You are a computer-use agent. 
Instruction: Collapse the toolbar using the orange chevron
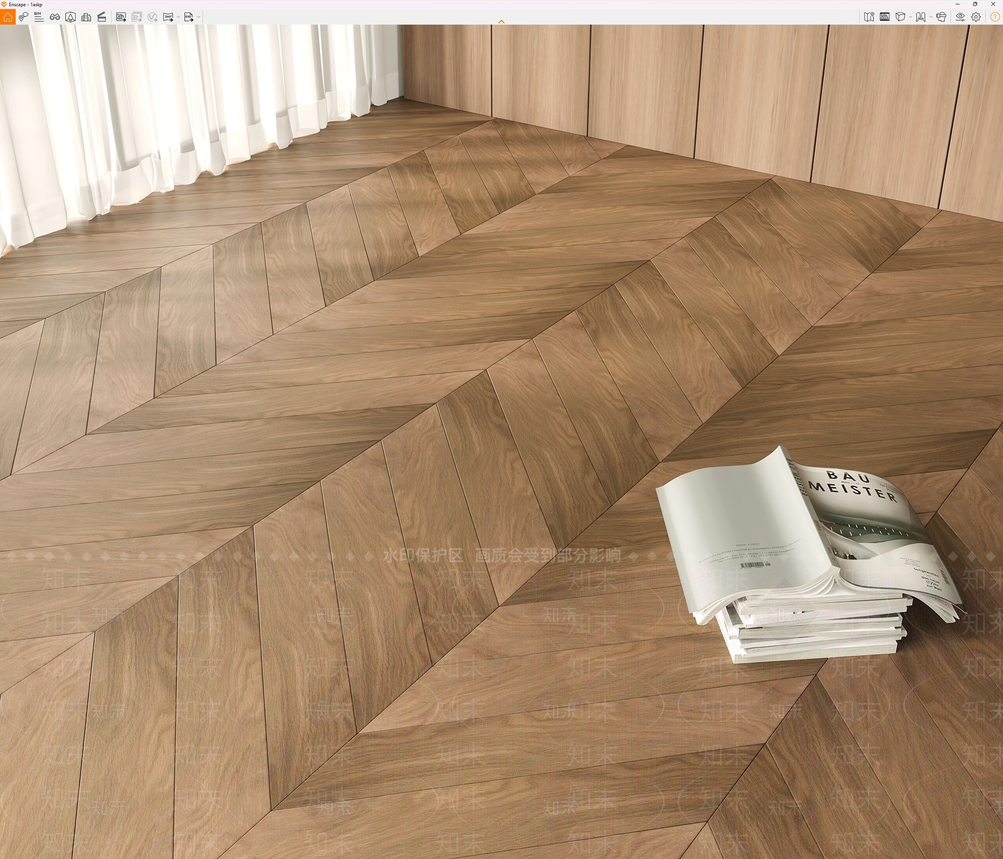click(x=501, y=22)
